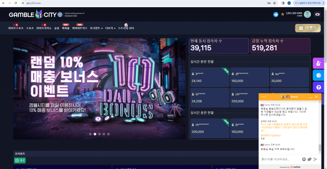The image size is (327, 169).
Task: Open the Chrome profile avatar
Action: pos(289,3)
